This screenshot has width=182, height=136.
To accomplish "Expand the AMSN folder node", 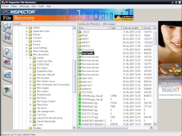I will click(26, 28).
